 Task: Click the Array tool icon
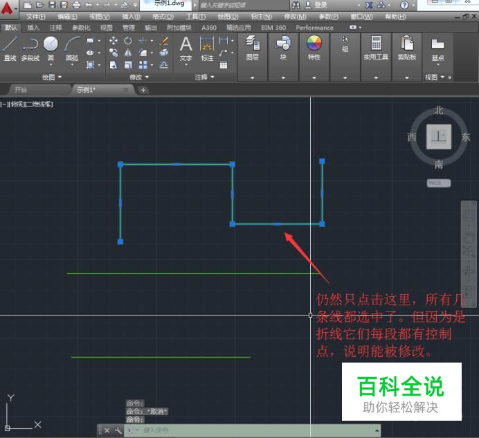[x=143, y=65]
